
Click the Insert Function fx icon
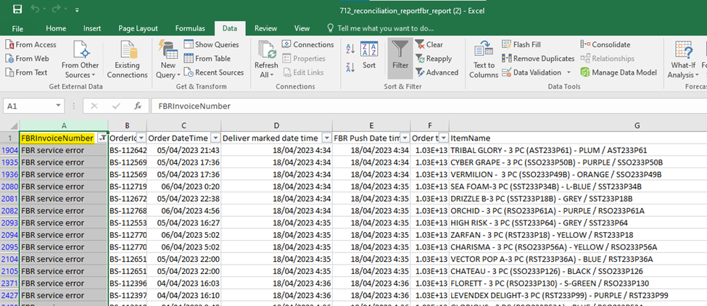[138, 106]
